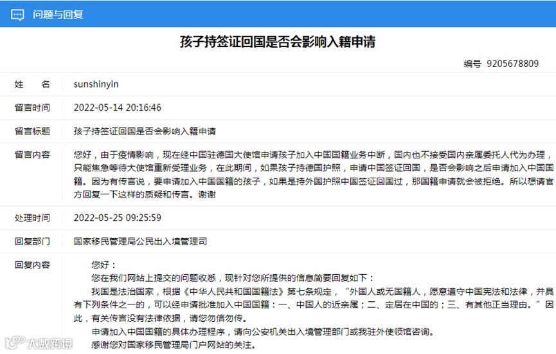Select the processing time 2022-05-25 09:25:59
This screenshot has width=556, height=354.
(x=118, y=218)
